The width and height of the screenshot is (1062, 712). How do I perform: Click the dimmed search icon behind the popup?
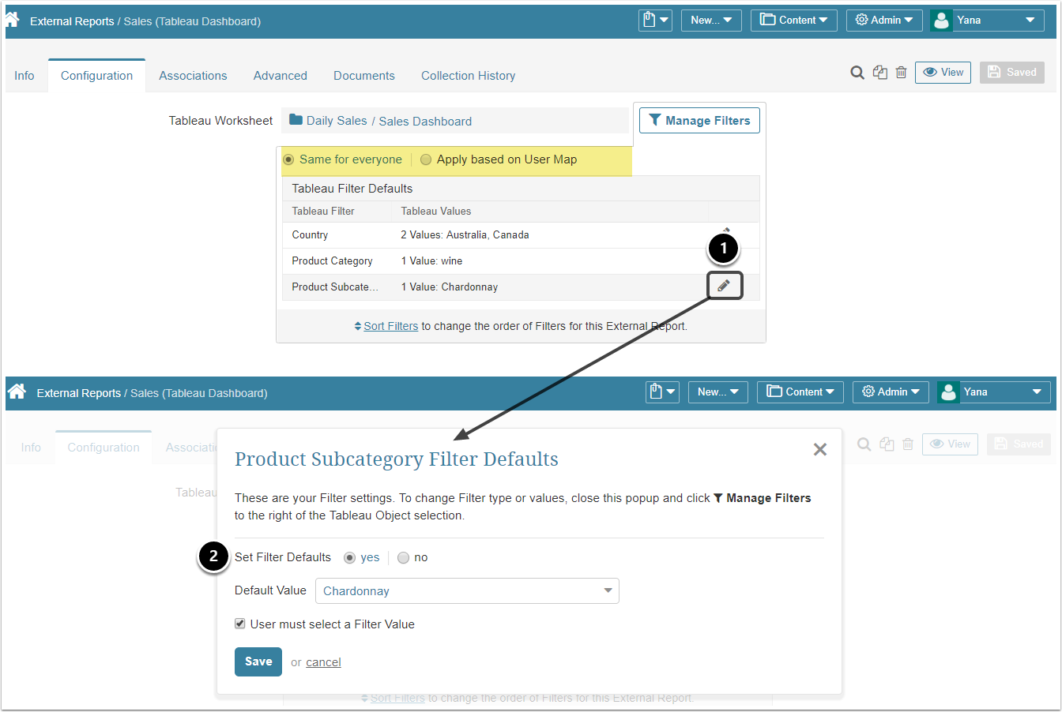[x=864, y=444]
